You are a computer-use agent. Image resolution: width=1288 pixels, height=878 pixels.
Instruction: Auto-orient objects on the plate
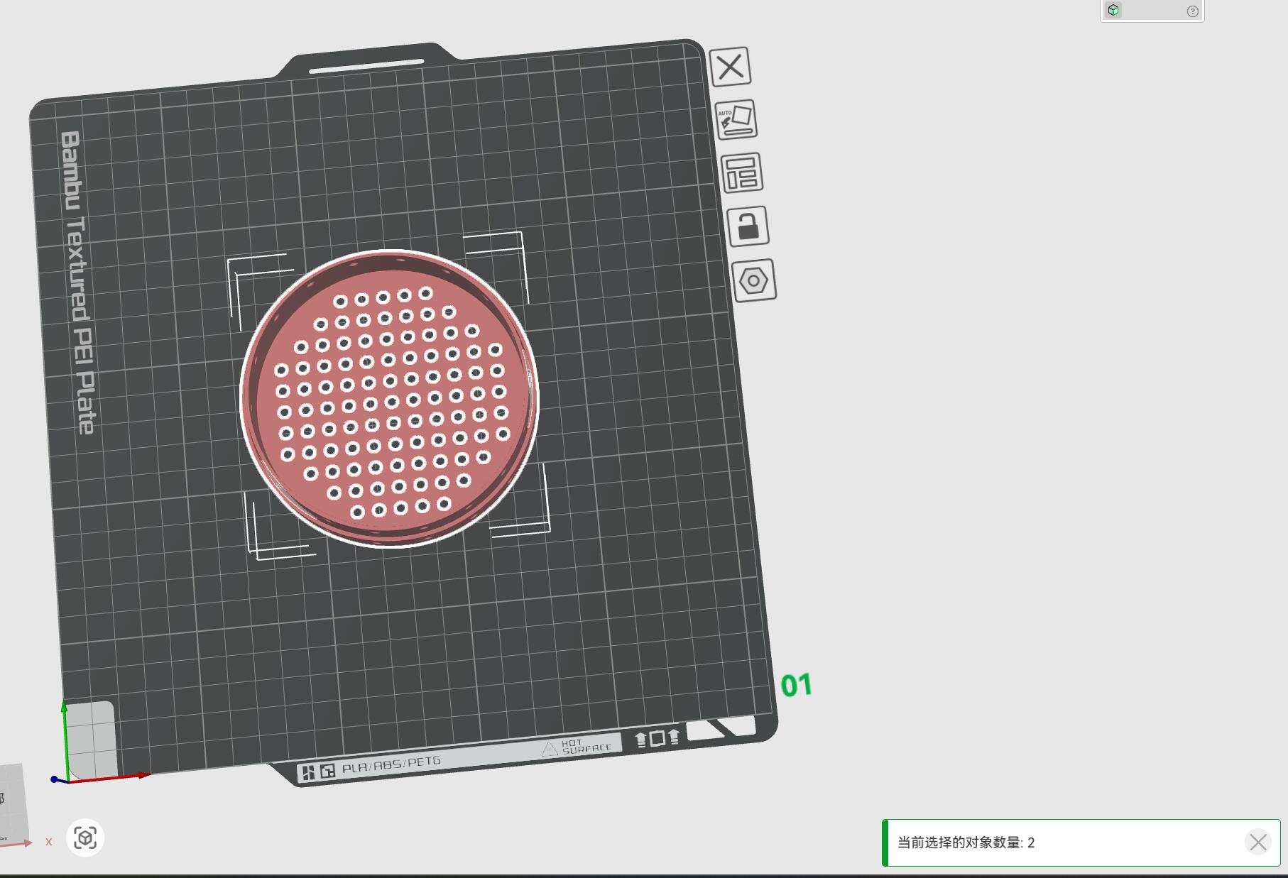coord(736,120)
